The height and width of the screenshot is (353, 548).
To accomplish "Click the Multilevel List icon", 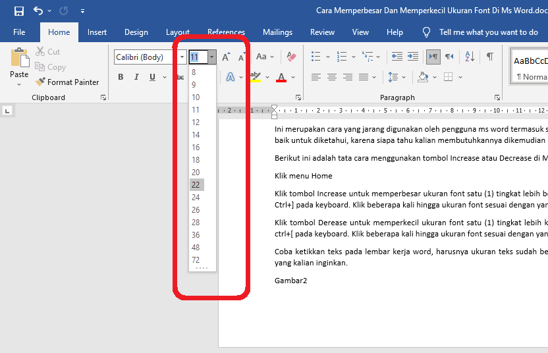I will [x=368, y=56].
